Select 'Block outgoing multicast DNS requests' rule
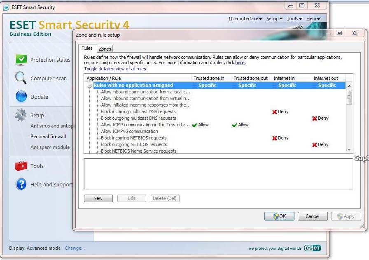Image resolution: width=369 pixels, height=260 pixels. [138, 118]
